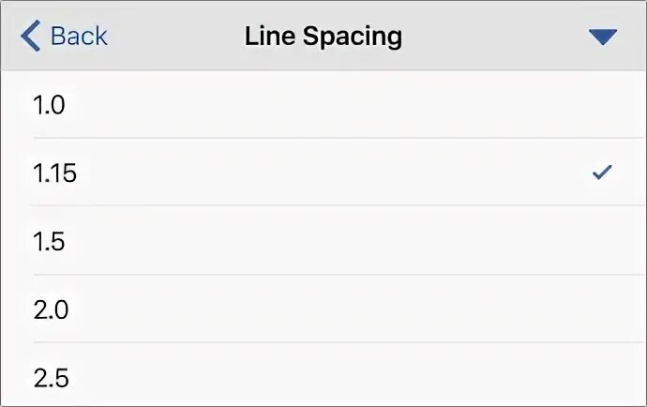Click the Line Spacing title
The height and width of the screenshot is (407, 647).
pyautogui.click(x=323, y=37)
